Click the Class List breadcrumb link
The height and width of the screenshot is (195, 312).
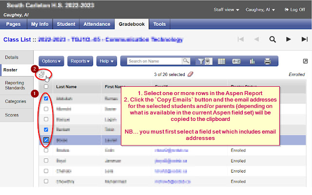pyautogui.click(x=17, y=39)
